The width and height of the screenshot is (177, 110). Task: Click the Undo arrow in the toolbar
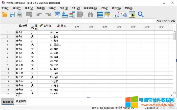(x=39, y=15)
